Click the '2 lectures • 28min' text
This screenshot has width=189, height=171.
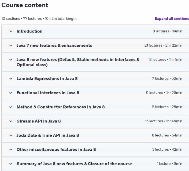(x=167, y=107)
